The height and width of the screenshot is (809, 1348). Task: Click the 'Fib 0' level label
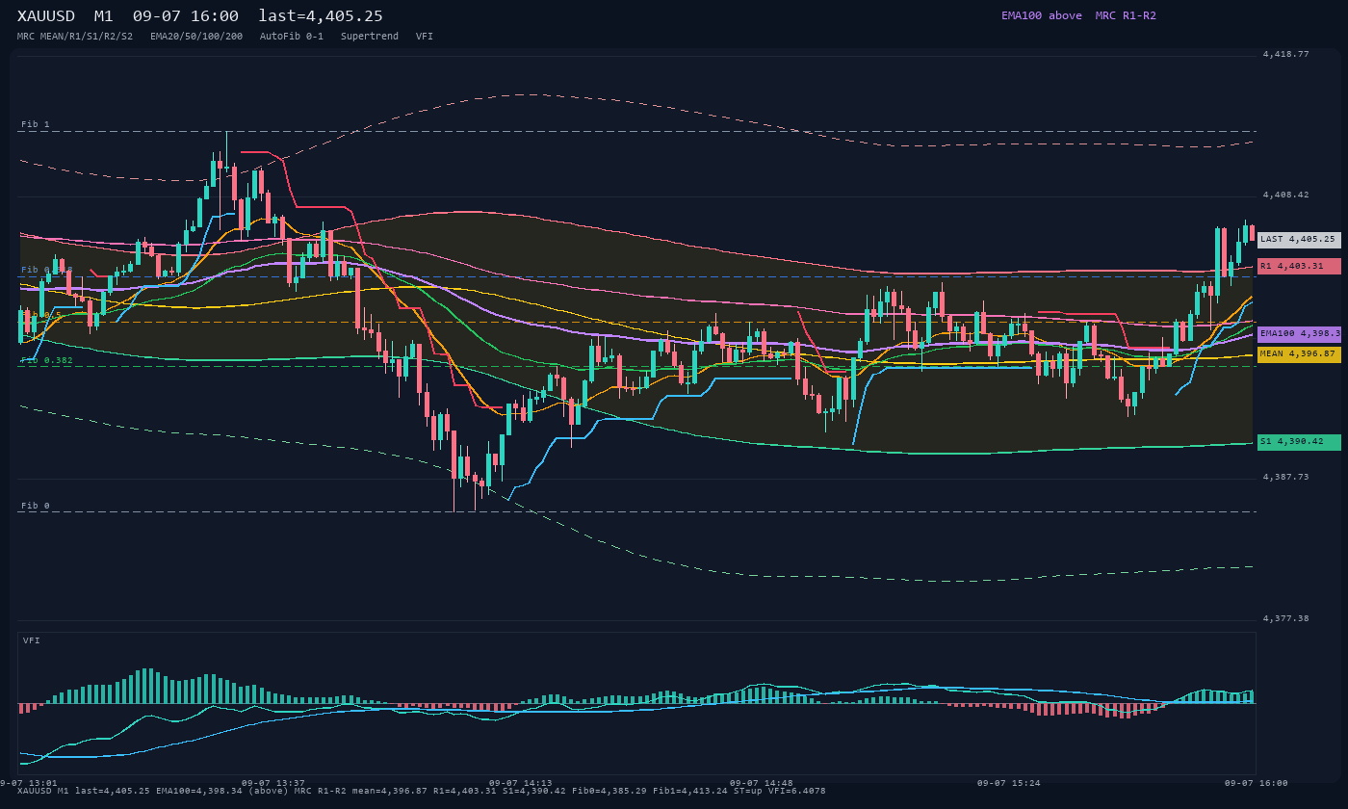click(x=36, y=506)
